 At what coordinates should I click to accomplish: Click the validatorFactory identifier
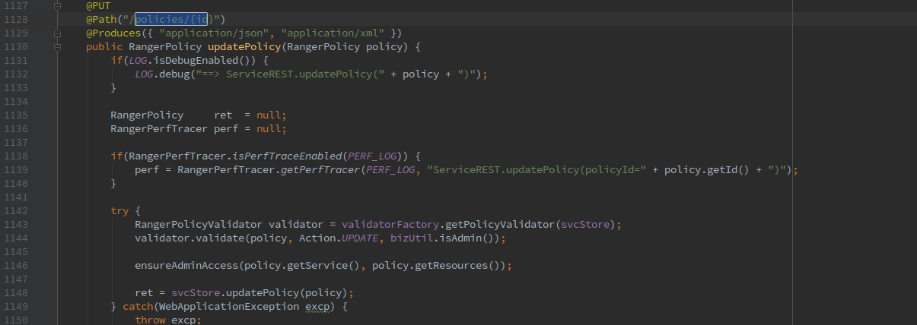tap(391, 225)
